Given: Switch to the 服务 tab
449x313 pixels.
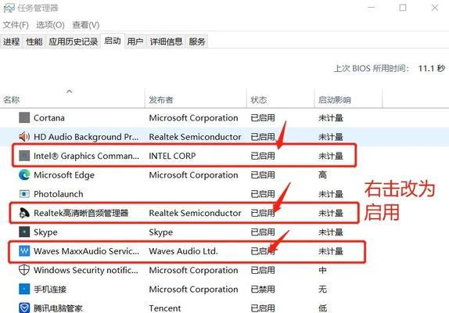Looking at the screenshot, I should pos(196,41).
